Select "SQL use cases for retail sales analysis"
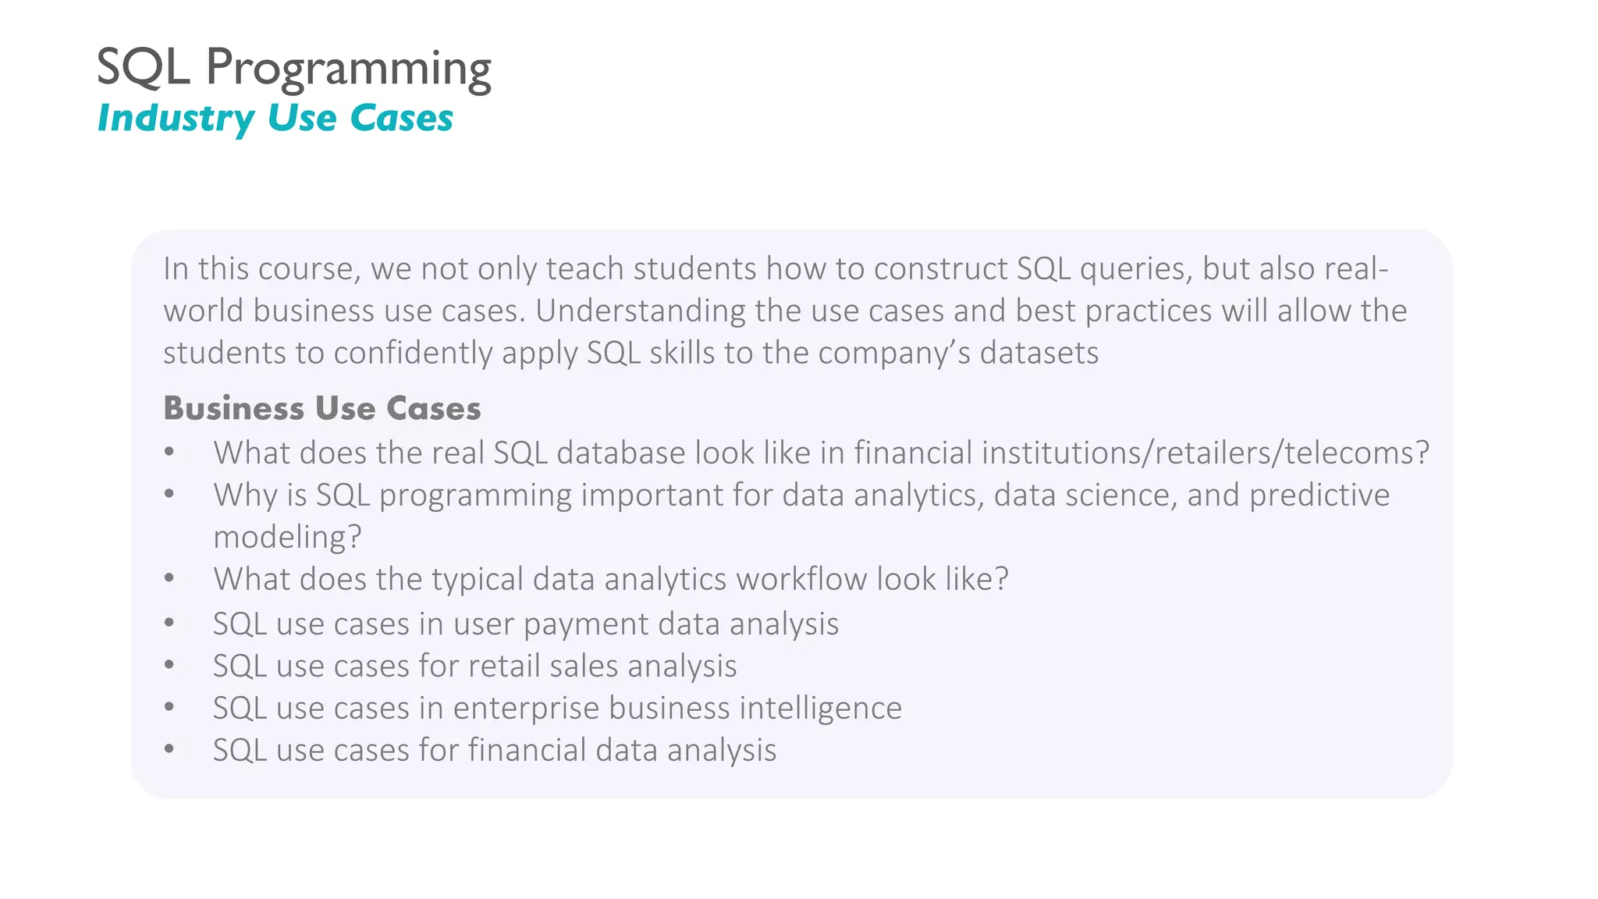Viewport: 1598px width, 899px height. click(474, 666)
